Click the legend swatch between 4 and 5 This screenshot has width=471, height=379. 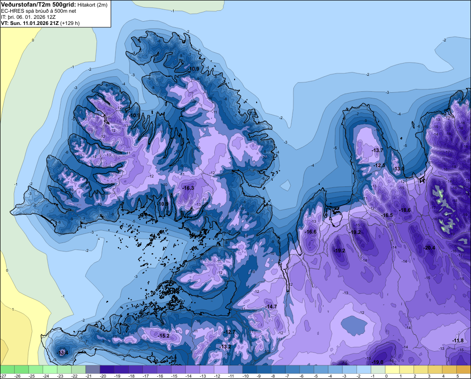click(x=450, y=369)
